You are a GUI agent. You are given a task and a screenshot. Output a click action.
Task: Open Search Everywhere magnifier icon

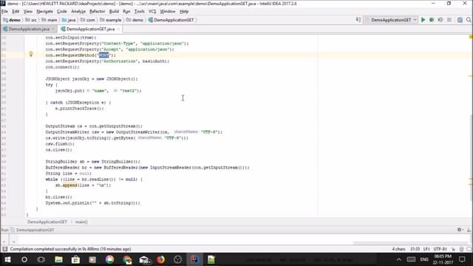(469, 20)
